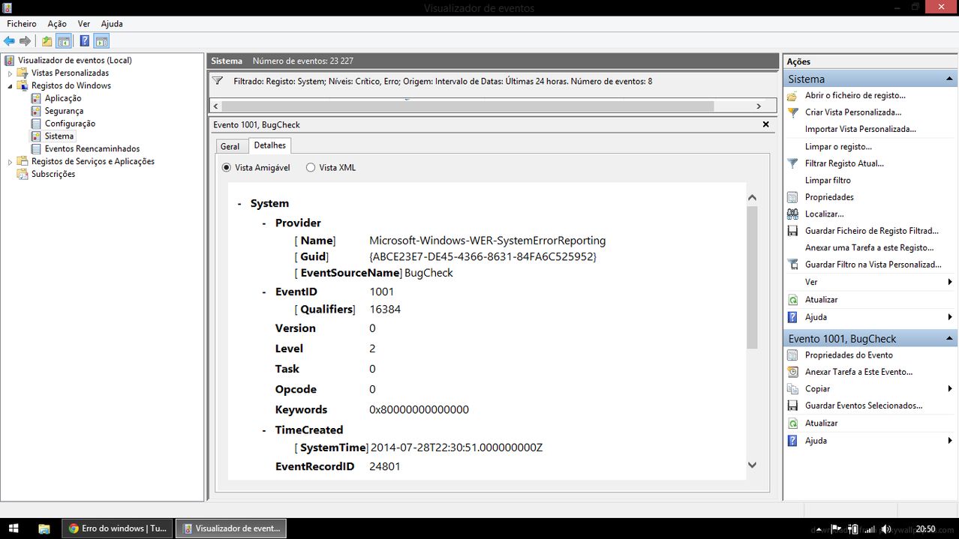The image size is (959, 539).
Task: Click the Guardar Filtro na Vista Personalizada icon
Action: coord(792,265)
